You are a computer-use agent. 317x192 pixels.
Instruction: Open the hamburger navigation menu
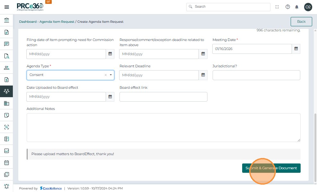tap(6, 7)
